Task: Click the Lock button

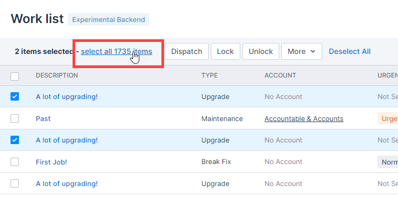Action: [x=226, y=51]
